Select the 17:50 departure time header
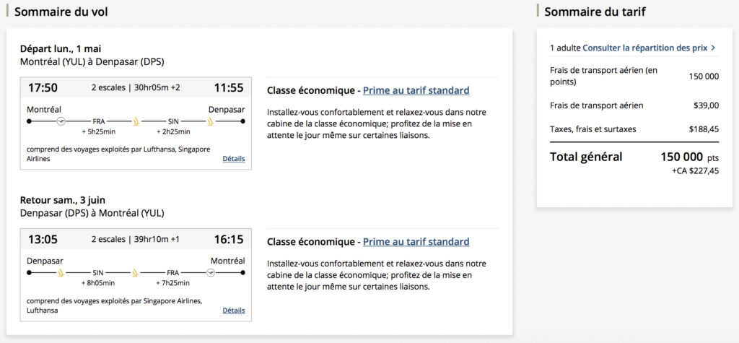This screenshot has width=739, height=343. 43,88
